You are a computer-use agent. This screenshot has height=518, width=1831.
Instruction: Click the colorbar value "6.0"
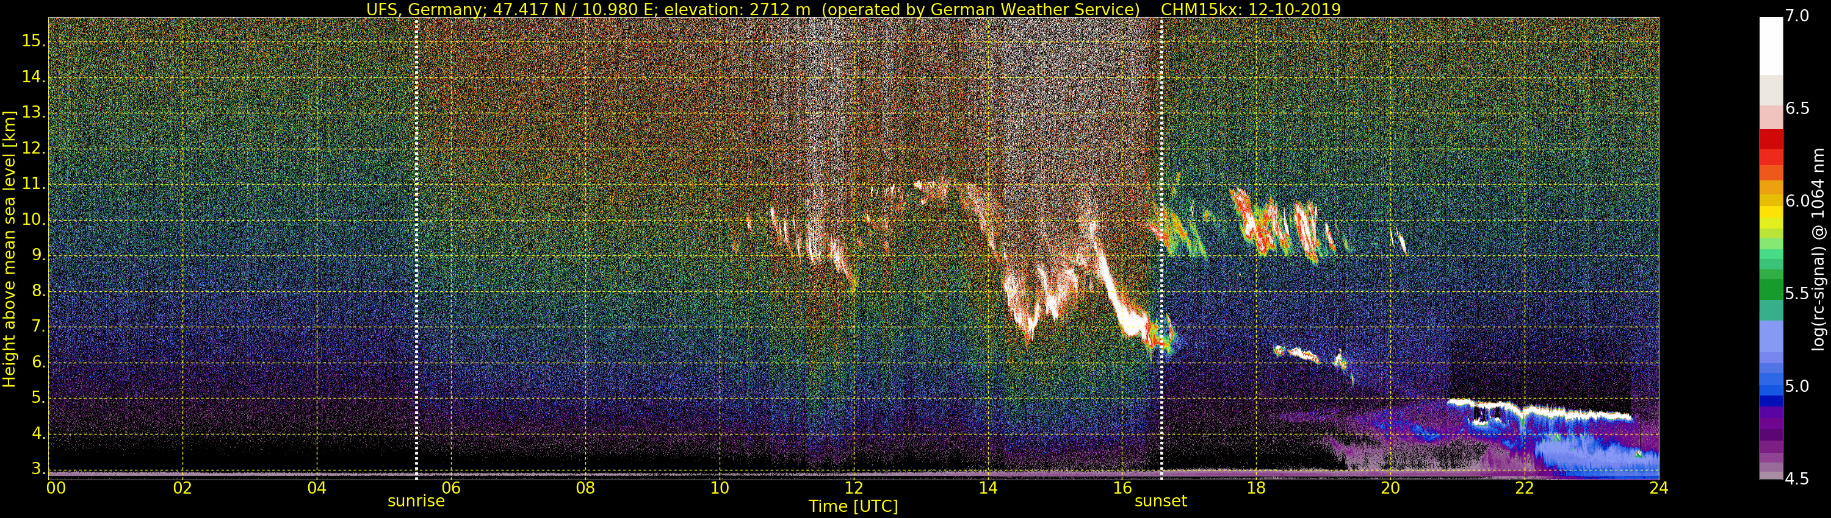tap(1797, 201)
